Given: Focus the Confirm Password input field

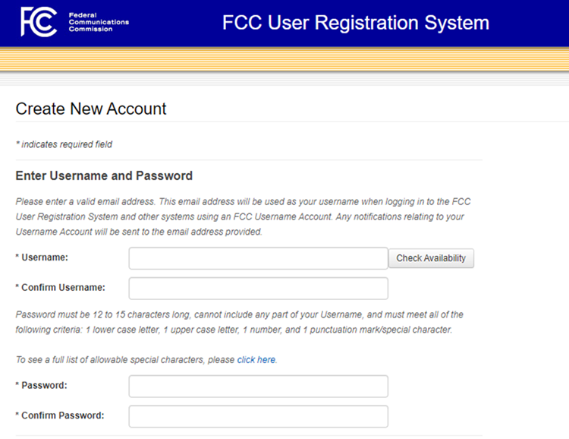Looking at the screenshot, I should (259, 416).
